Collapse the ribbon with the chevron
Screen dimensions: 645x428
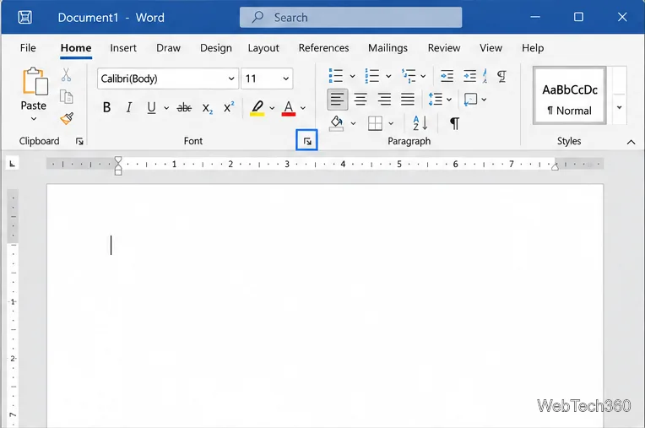[x=631, y=143]
